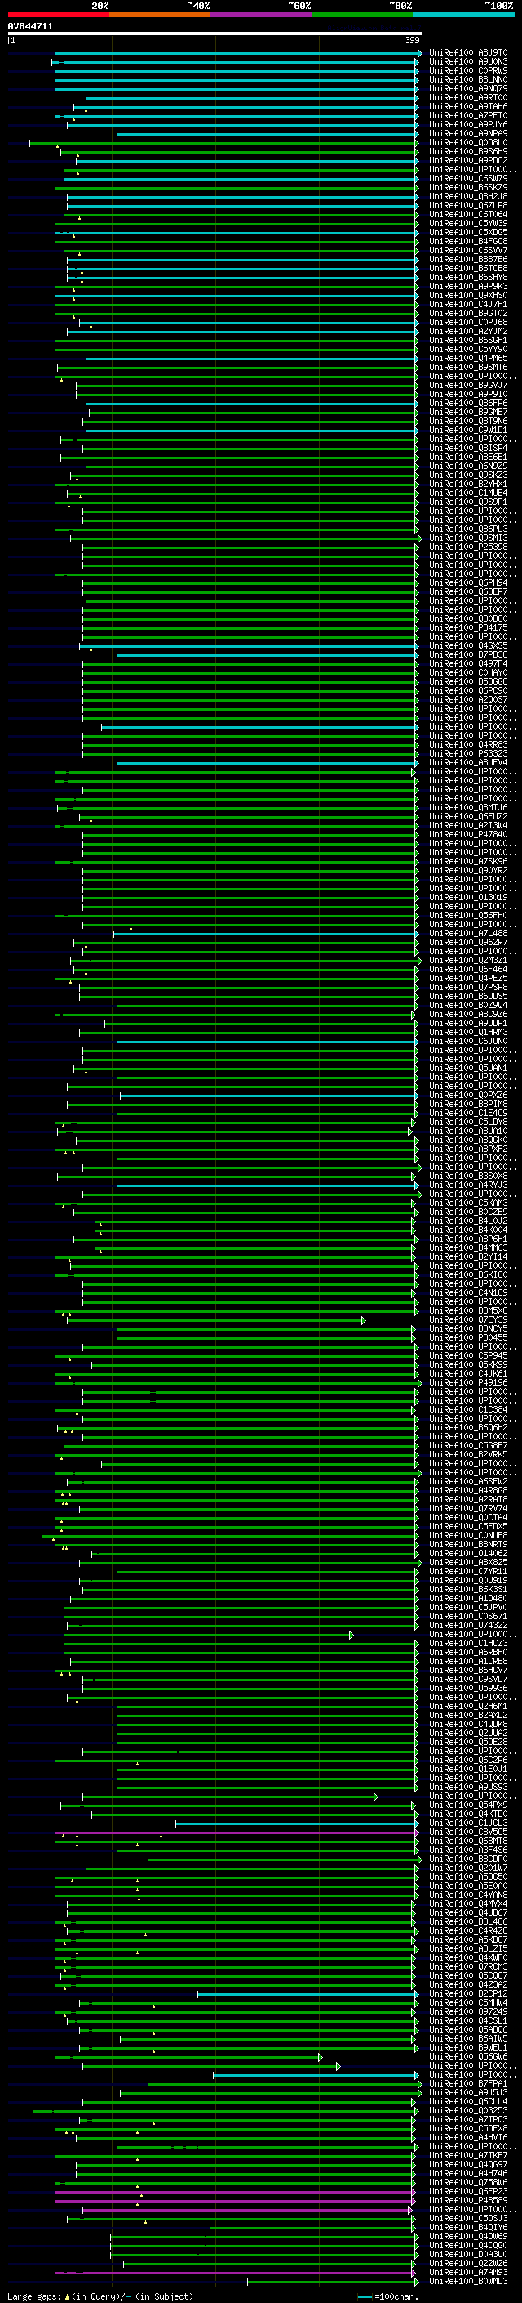Select label UniRef100_Q4GXS5

coord(468,645)
